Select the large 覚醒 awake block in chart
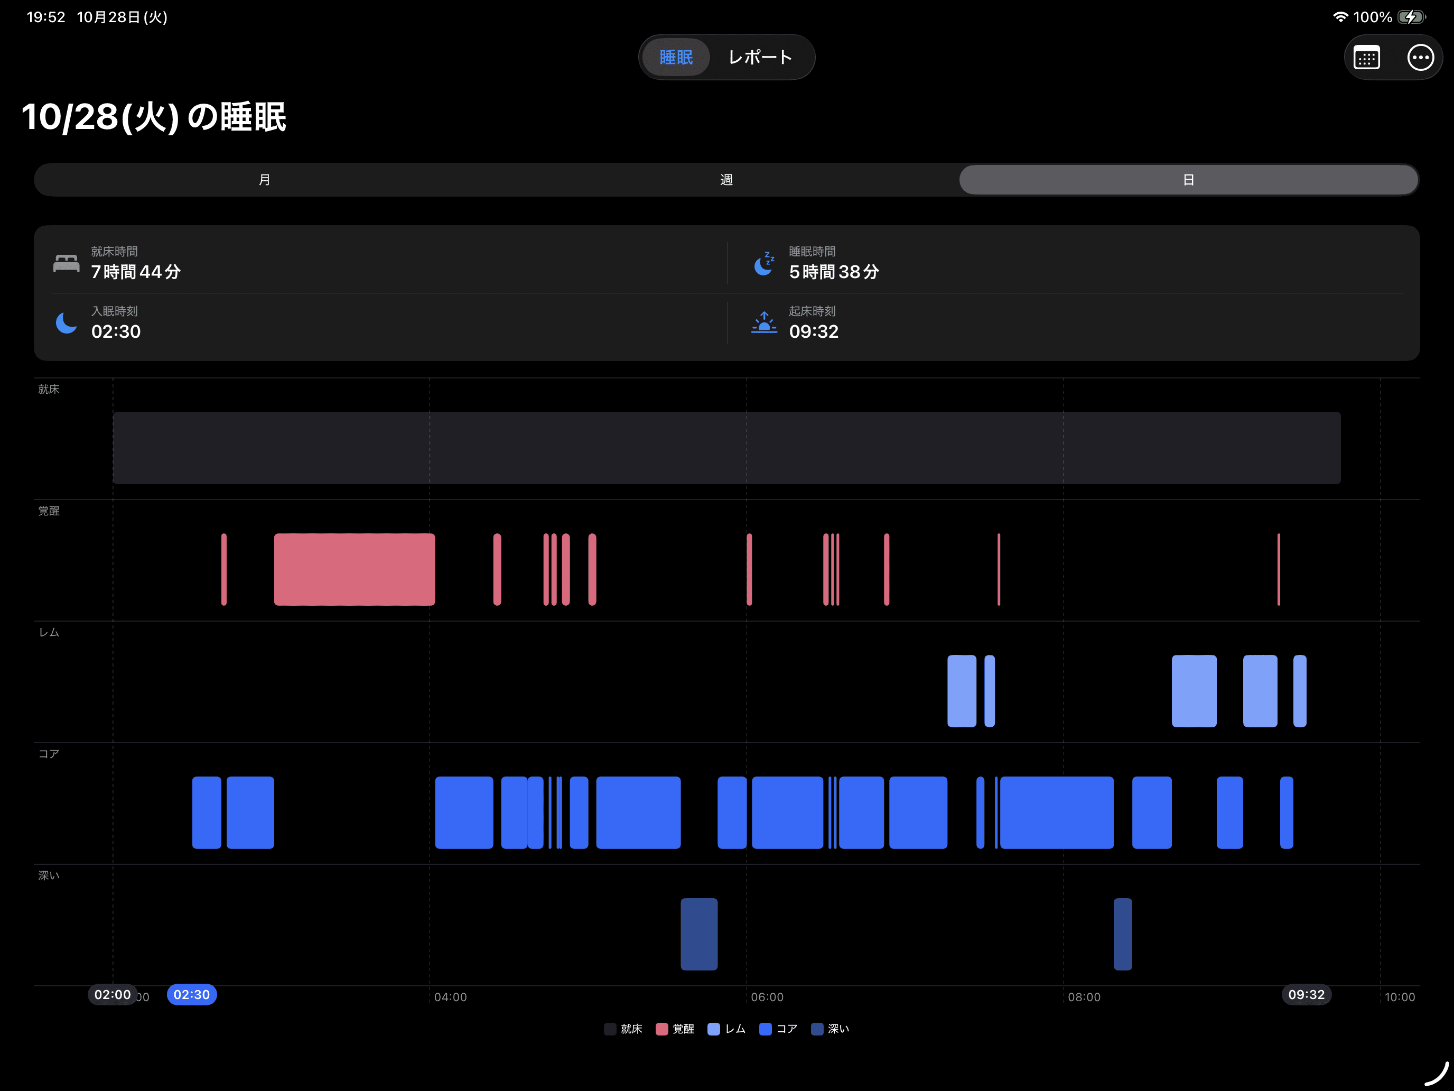The image size is (1454, 1091). [x=355, y=569]
